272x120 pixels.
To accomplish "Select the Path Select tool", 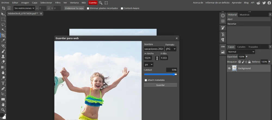I will click(3, 94).
